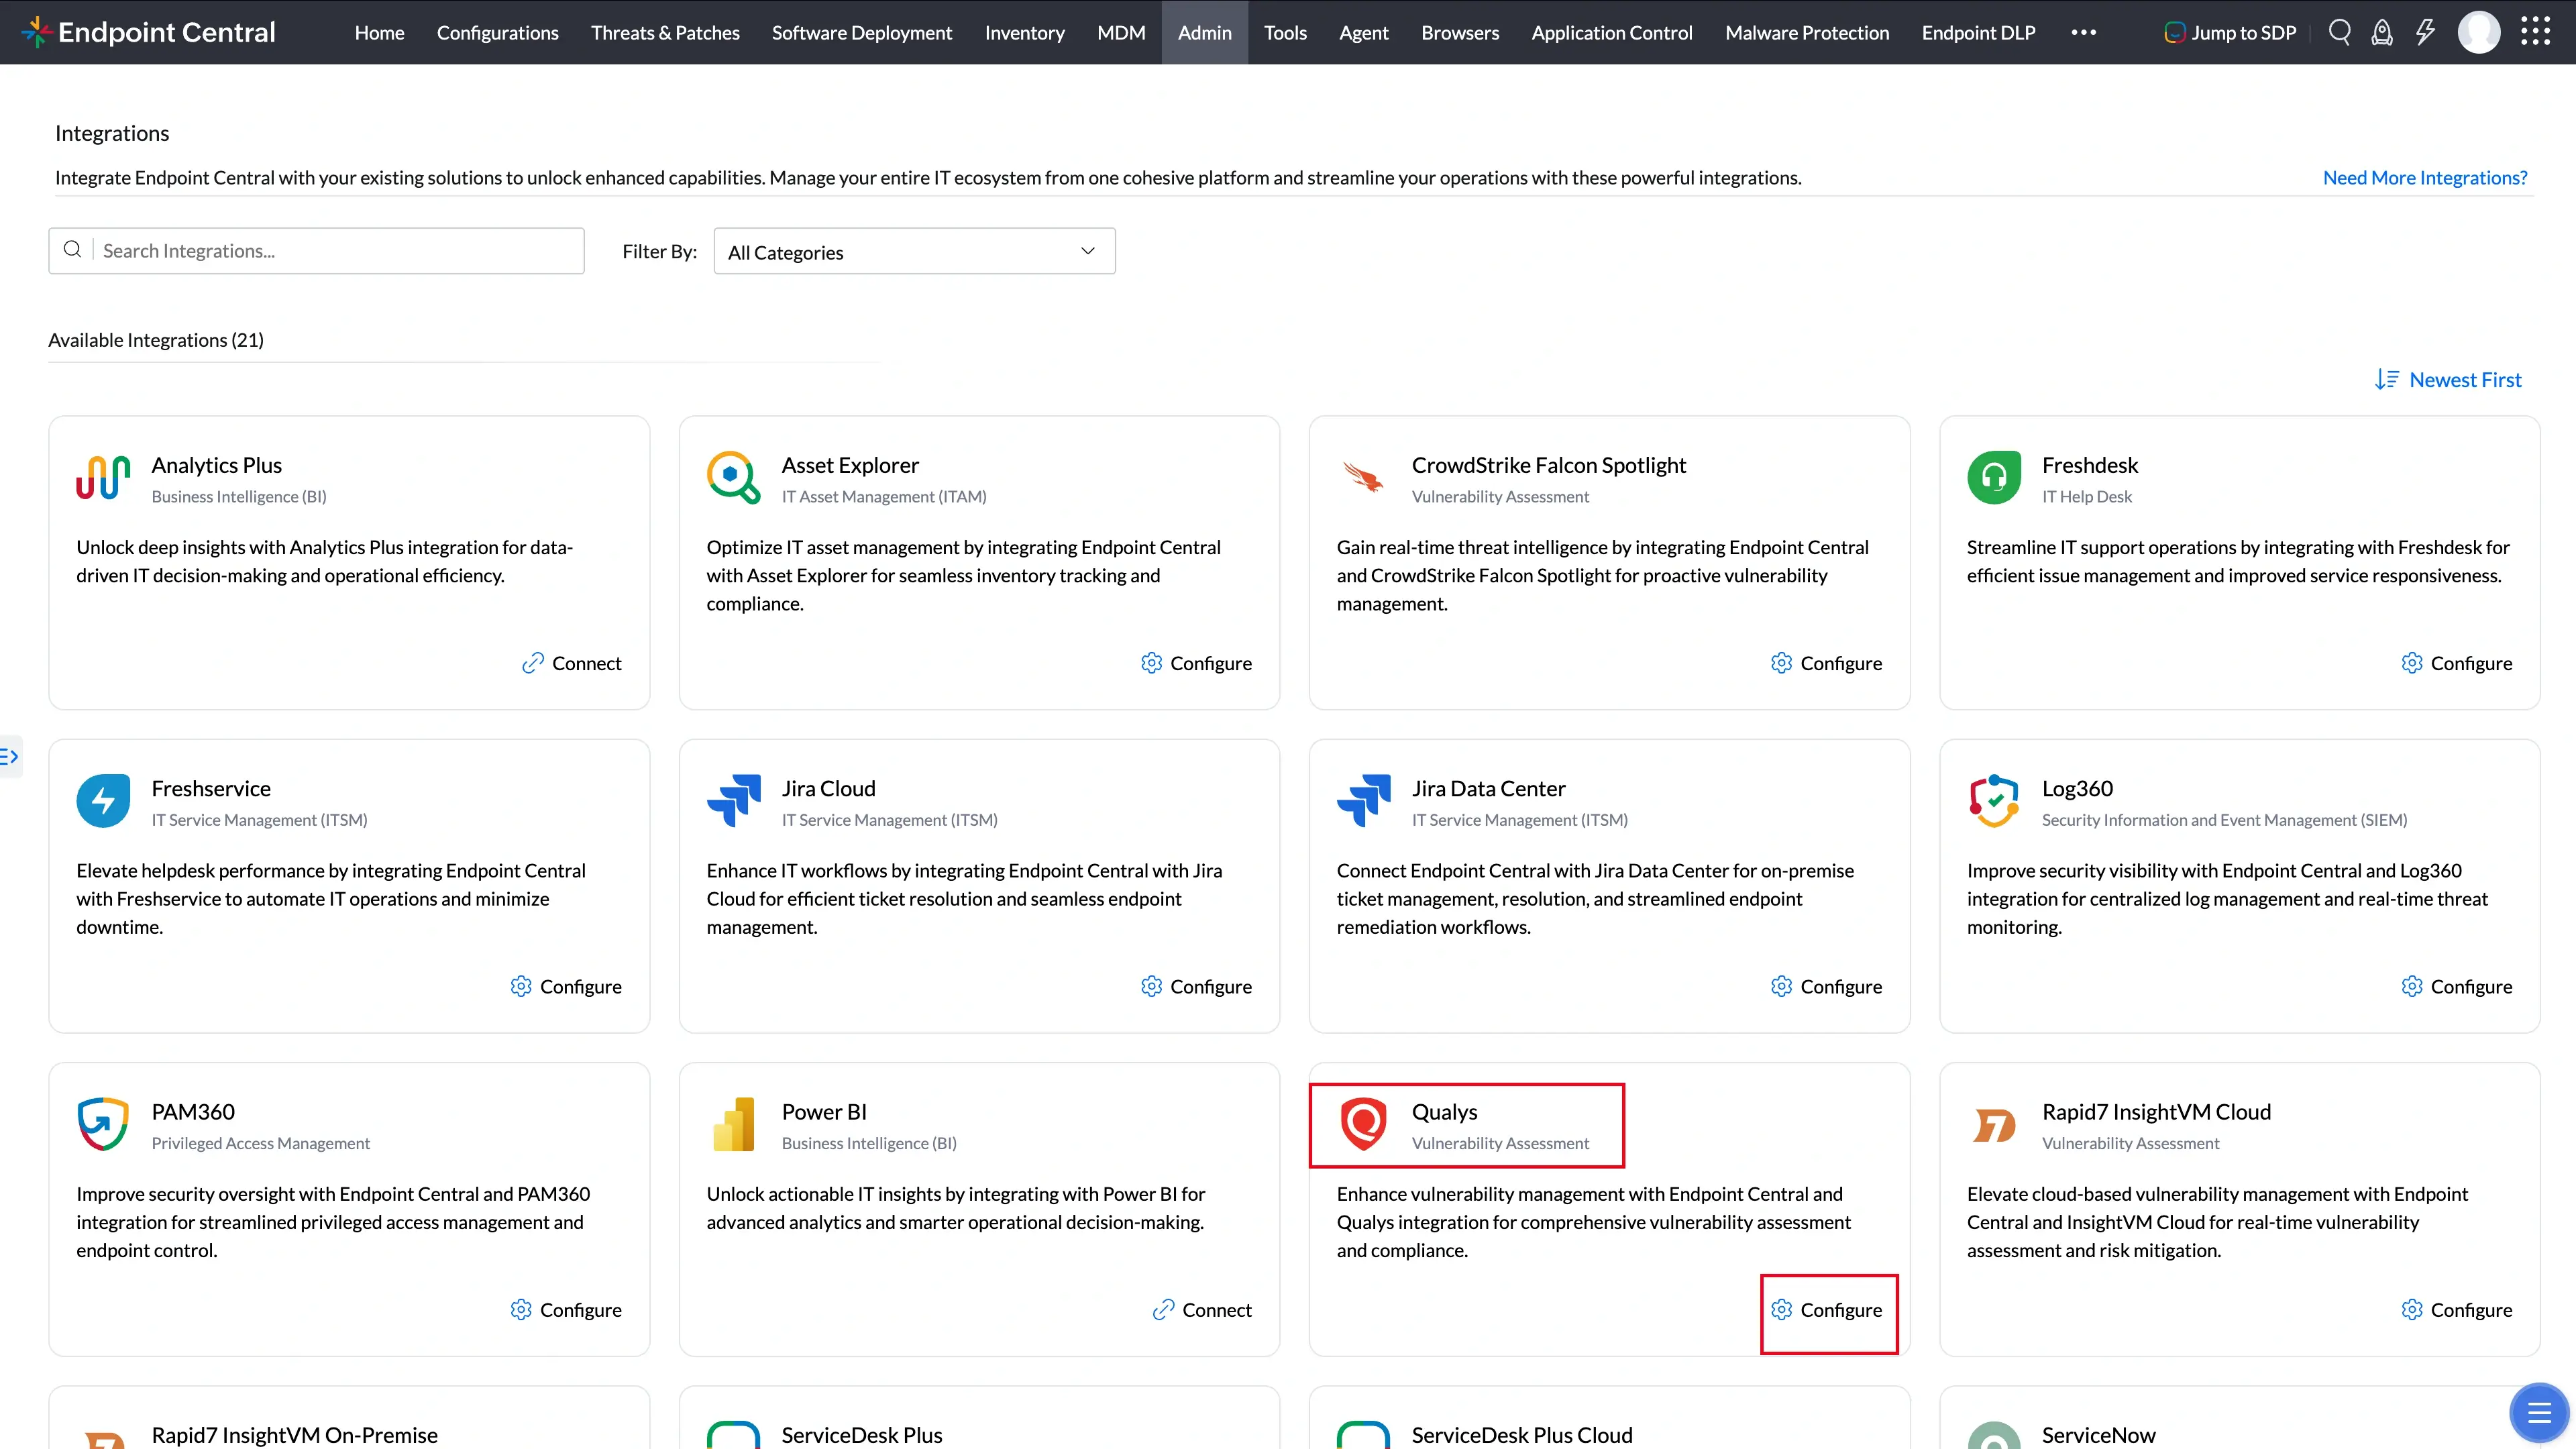Click the Jump to SDP icon link

click(2230, 32)
